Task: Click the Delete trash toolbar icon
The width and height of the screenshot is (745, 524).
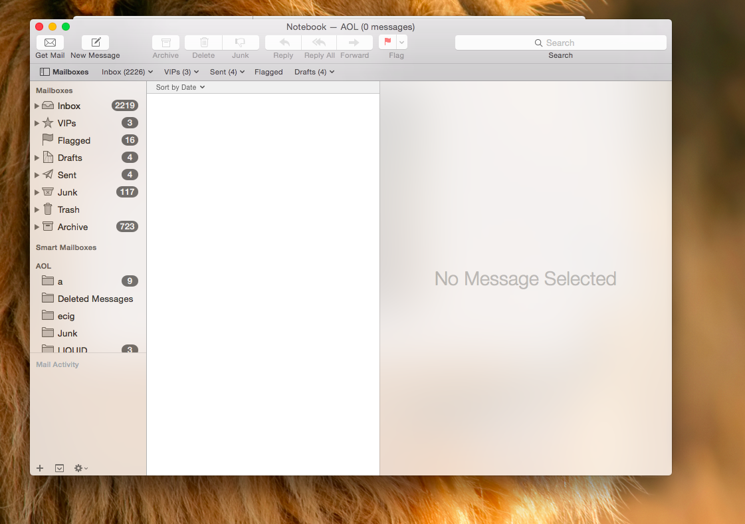Action: [204, 43]
